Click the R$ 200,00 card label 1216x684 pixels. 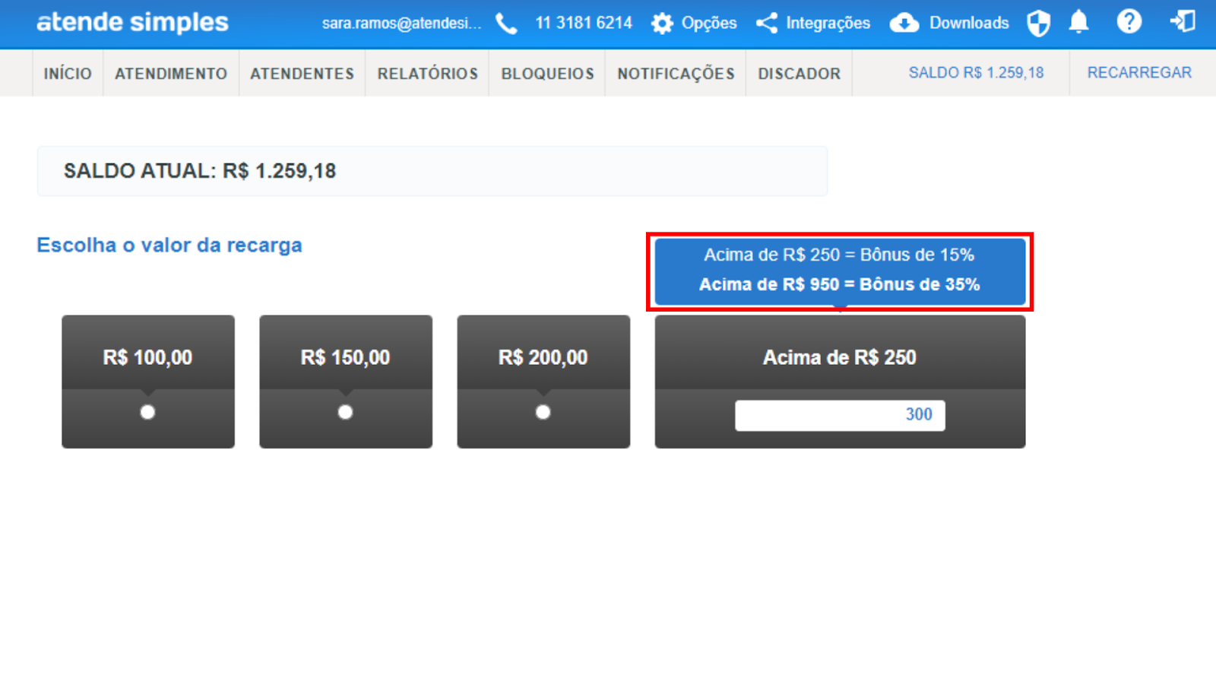click(543, 357)
